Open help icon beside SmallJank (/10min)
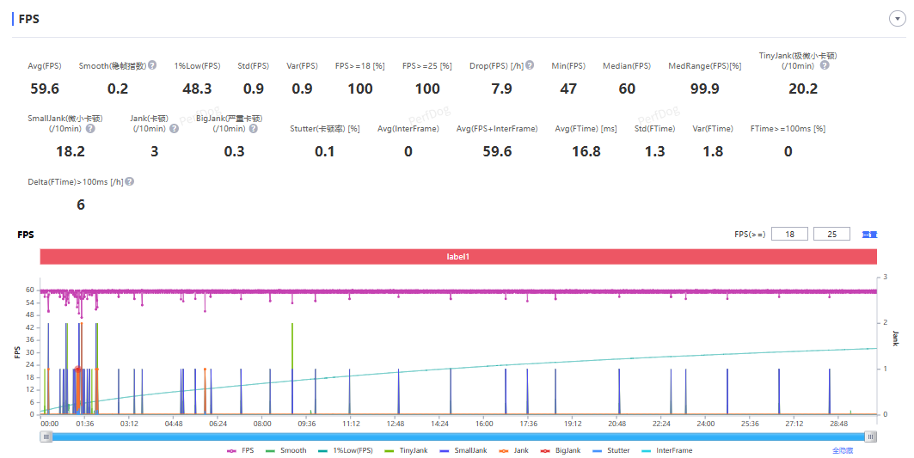The width and height of the screenshot is (914, 458). (90, 128)
